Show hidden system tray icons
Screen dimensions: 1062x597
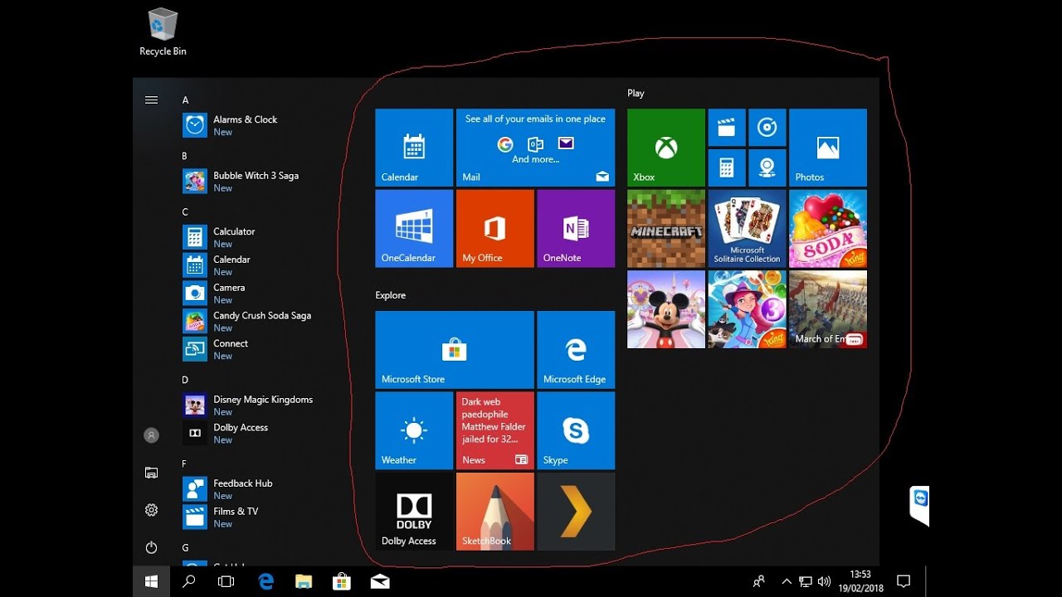(787, 582)
